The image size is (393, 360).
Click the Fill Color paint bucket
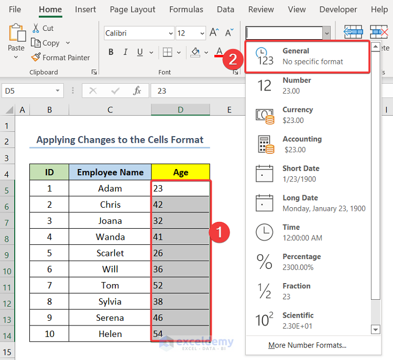(195, 52)
